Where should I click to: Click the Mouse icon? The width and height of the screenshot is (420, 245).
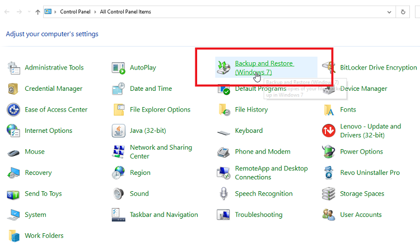click(13, 153)
